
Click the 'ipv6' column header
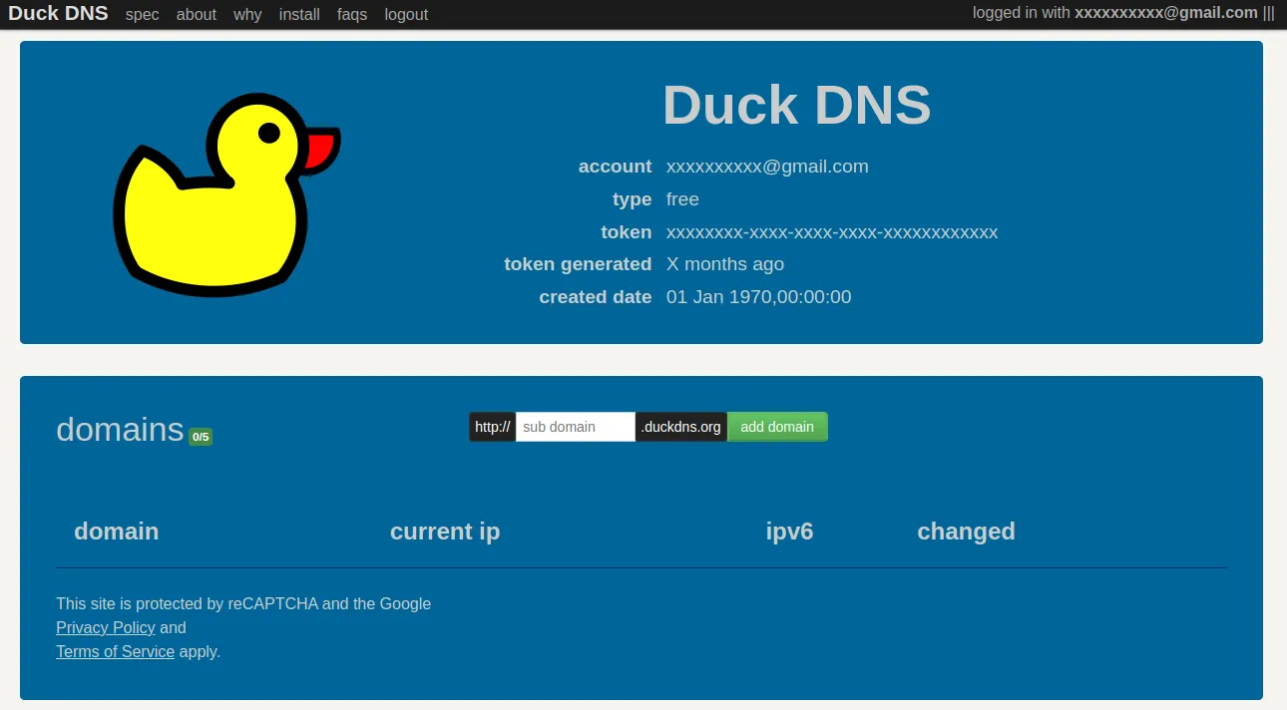coord(789,532)
